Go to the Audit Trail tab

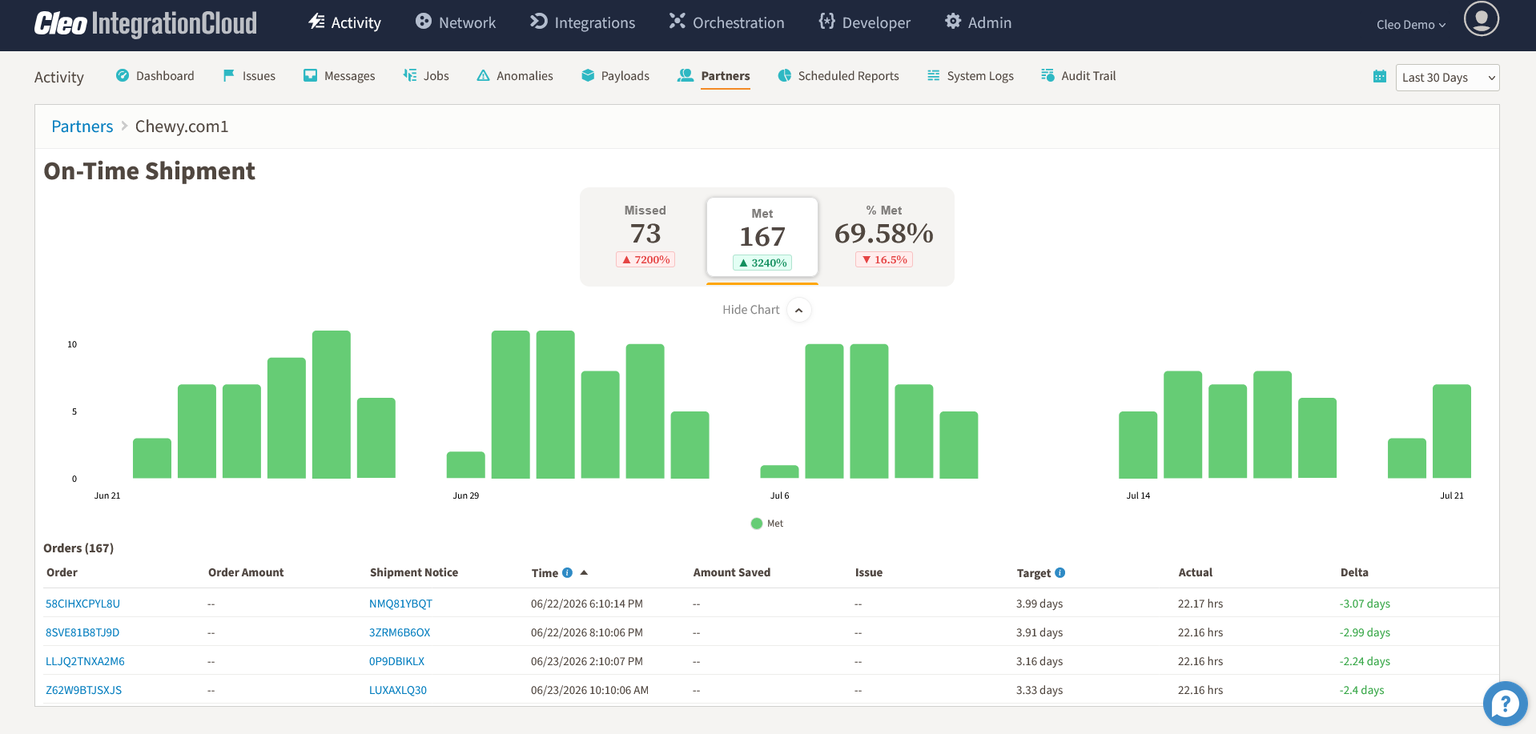pyautogui.click(x=1078, y=76)
